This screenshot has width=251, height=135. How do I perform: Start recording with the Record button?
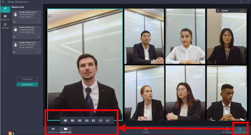pos(146,131)
